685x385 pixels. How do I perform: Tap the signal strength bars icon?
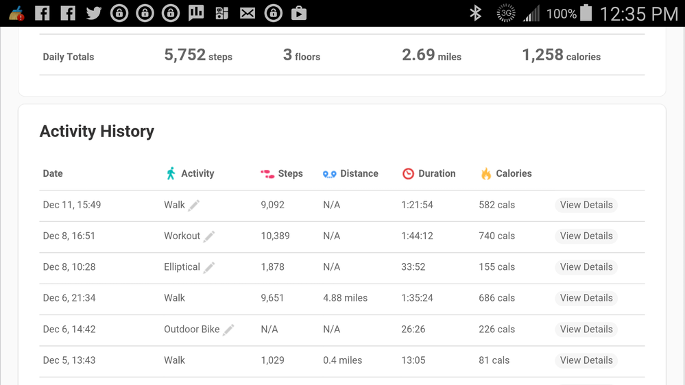(531, 13)
